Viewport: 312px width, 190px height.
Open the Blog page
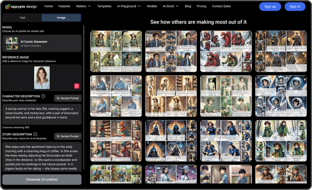point(188,6)
